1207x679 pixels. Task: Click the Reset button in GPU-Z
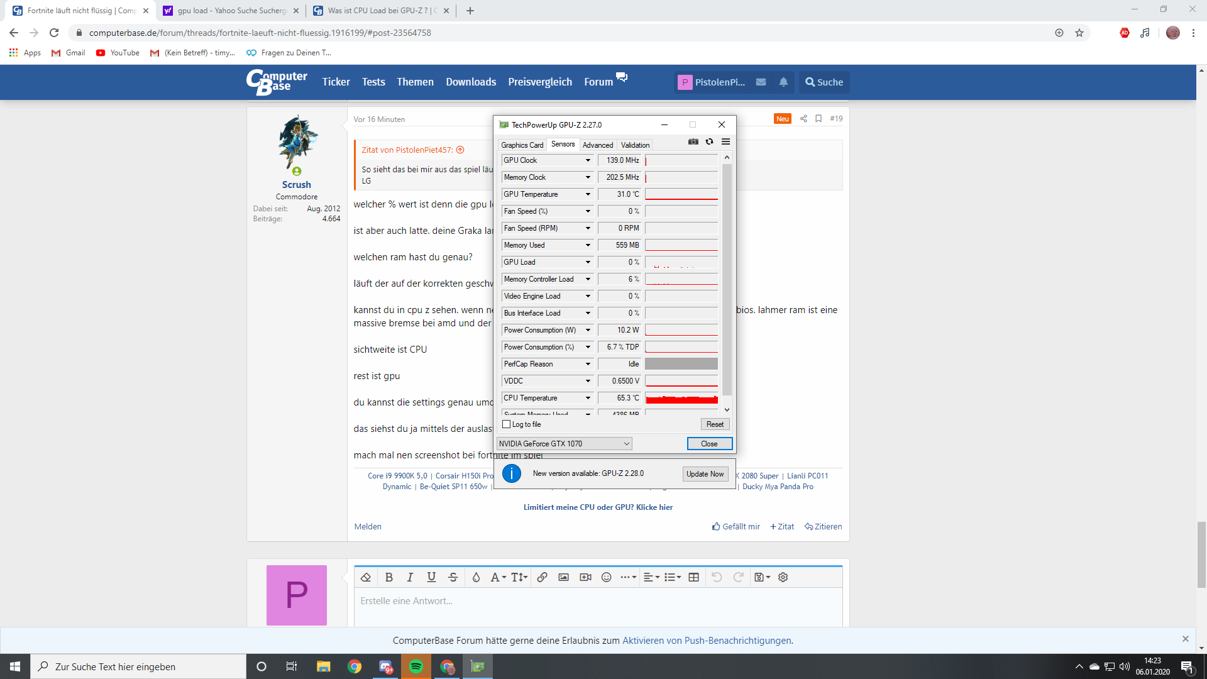pos(714,424)
